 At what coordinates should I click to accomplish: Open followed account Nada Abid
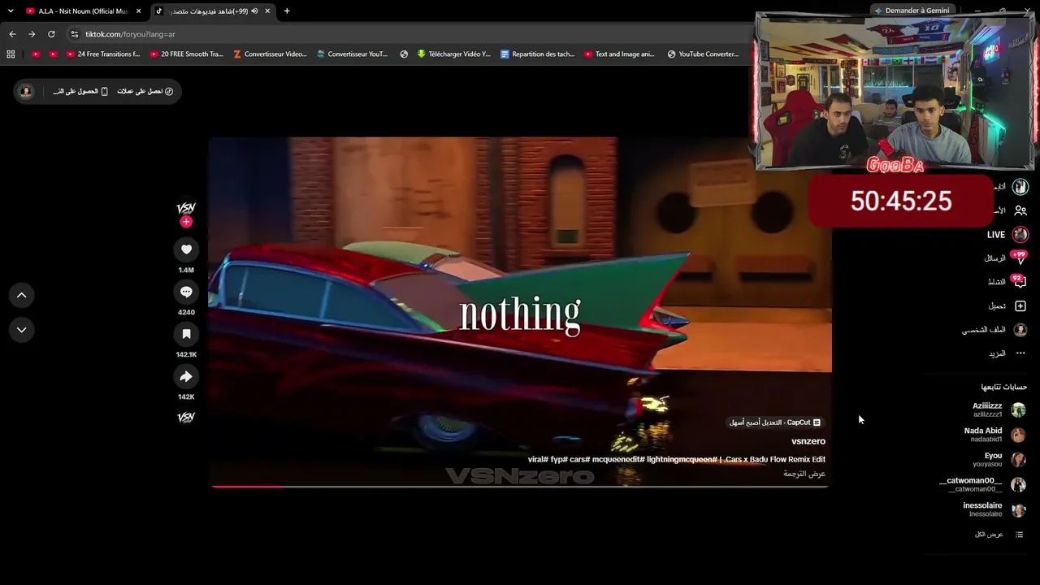(994, 435)
